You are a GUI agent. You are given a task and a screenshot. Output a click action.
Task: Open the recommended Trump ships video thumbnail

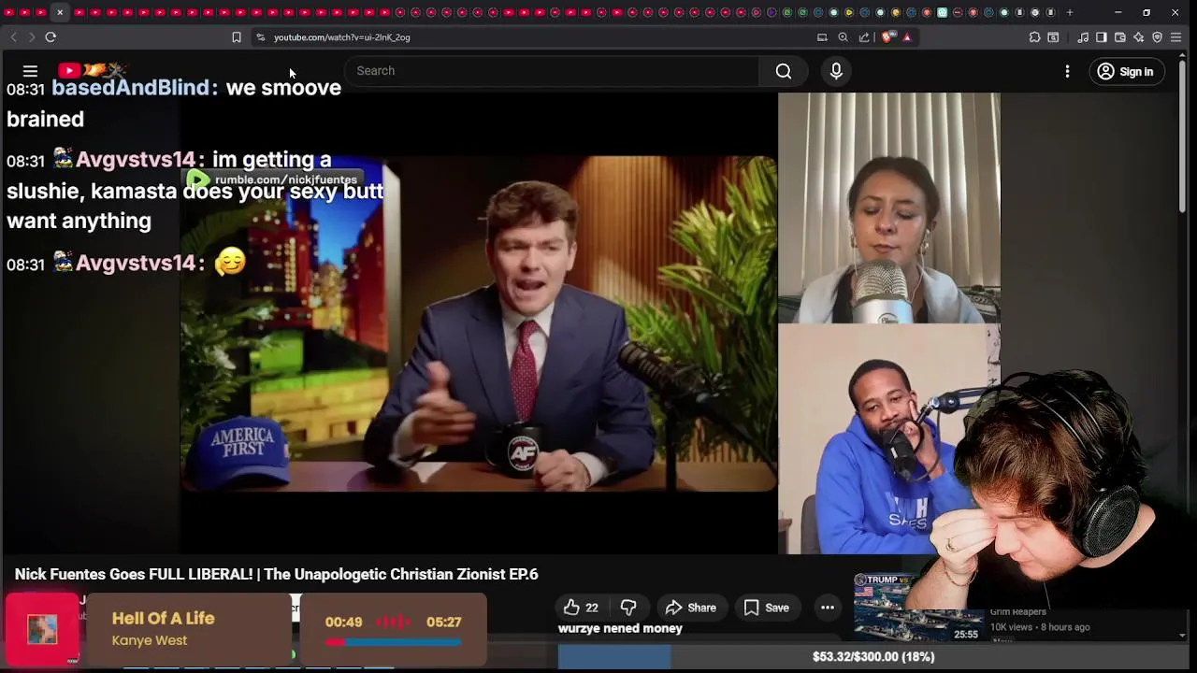(916, 608)
